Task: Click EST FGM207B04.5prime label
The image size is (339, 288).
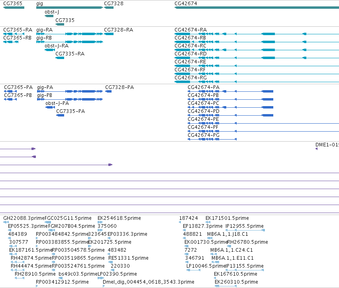Action: pyautogui.click(x=72, y=226)
